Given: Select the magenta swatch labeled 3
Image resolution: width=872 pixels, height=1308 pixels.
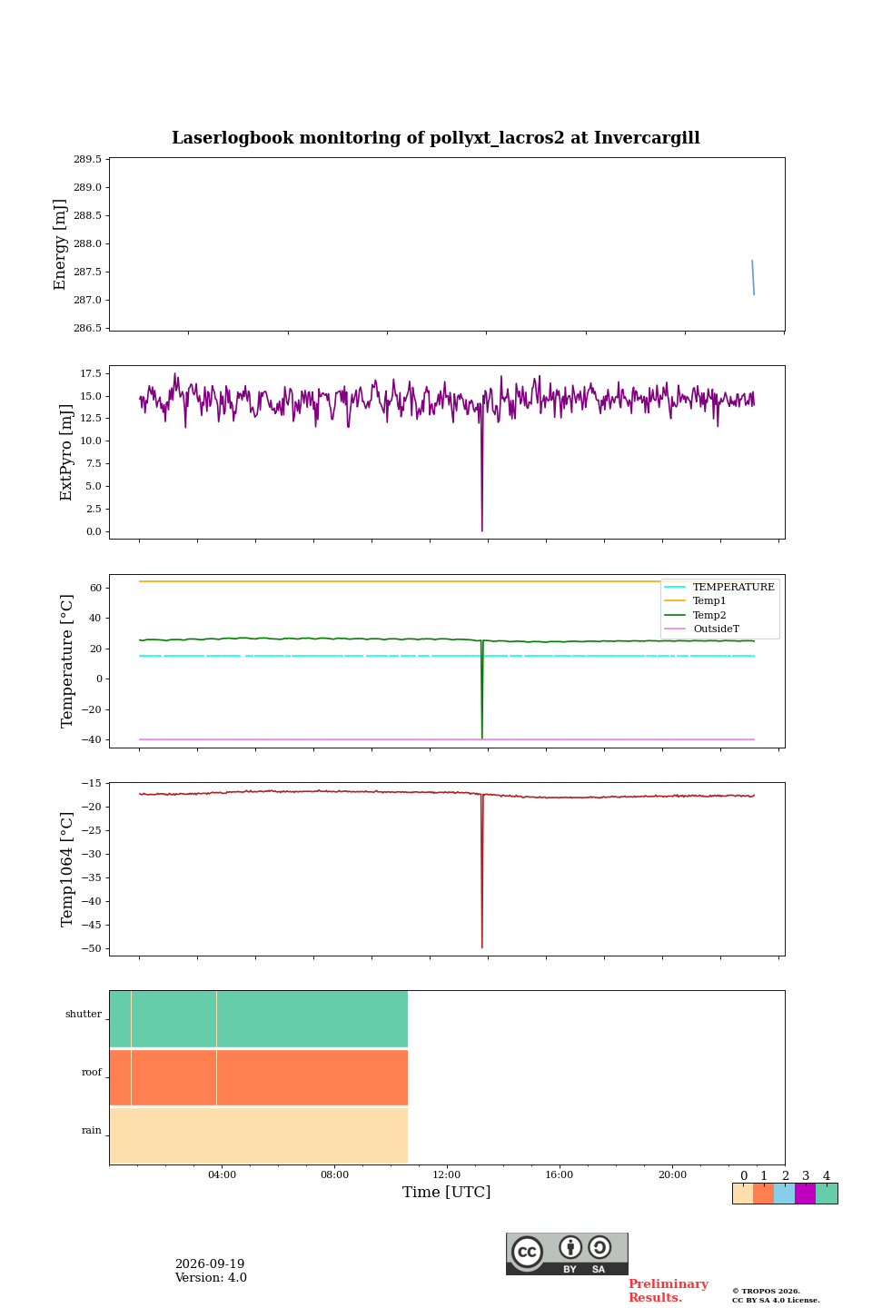Looking at the screenshot, I should tap(806, 1194).
